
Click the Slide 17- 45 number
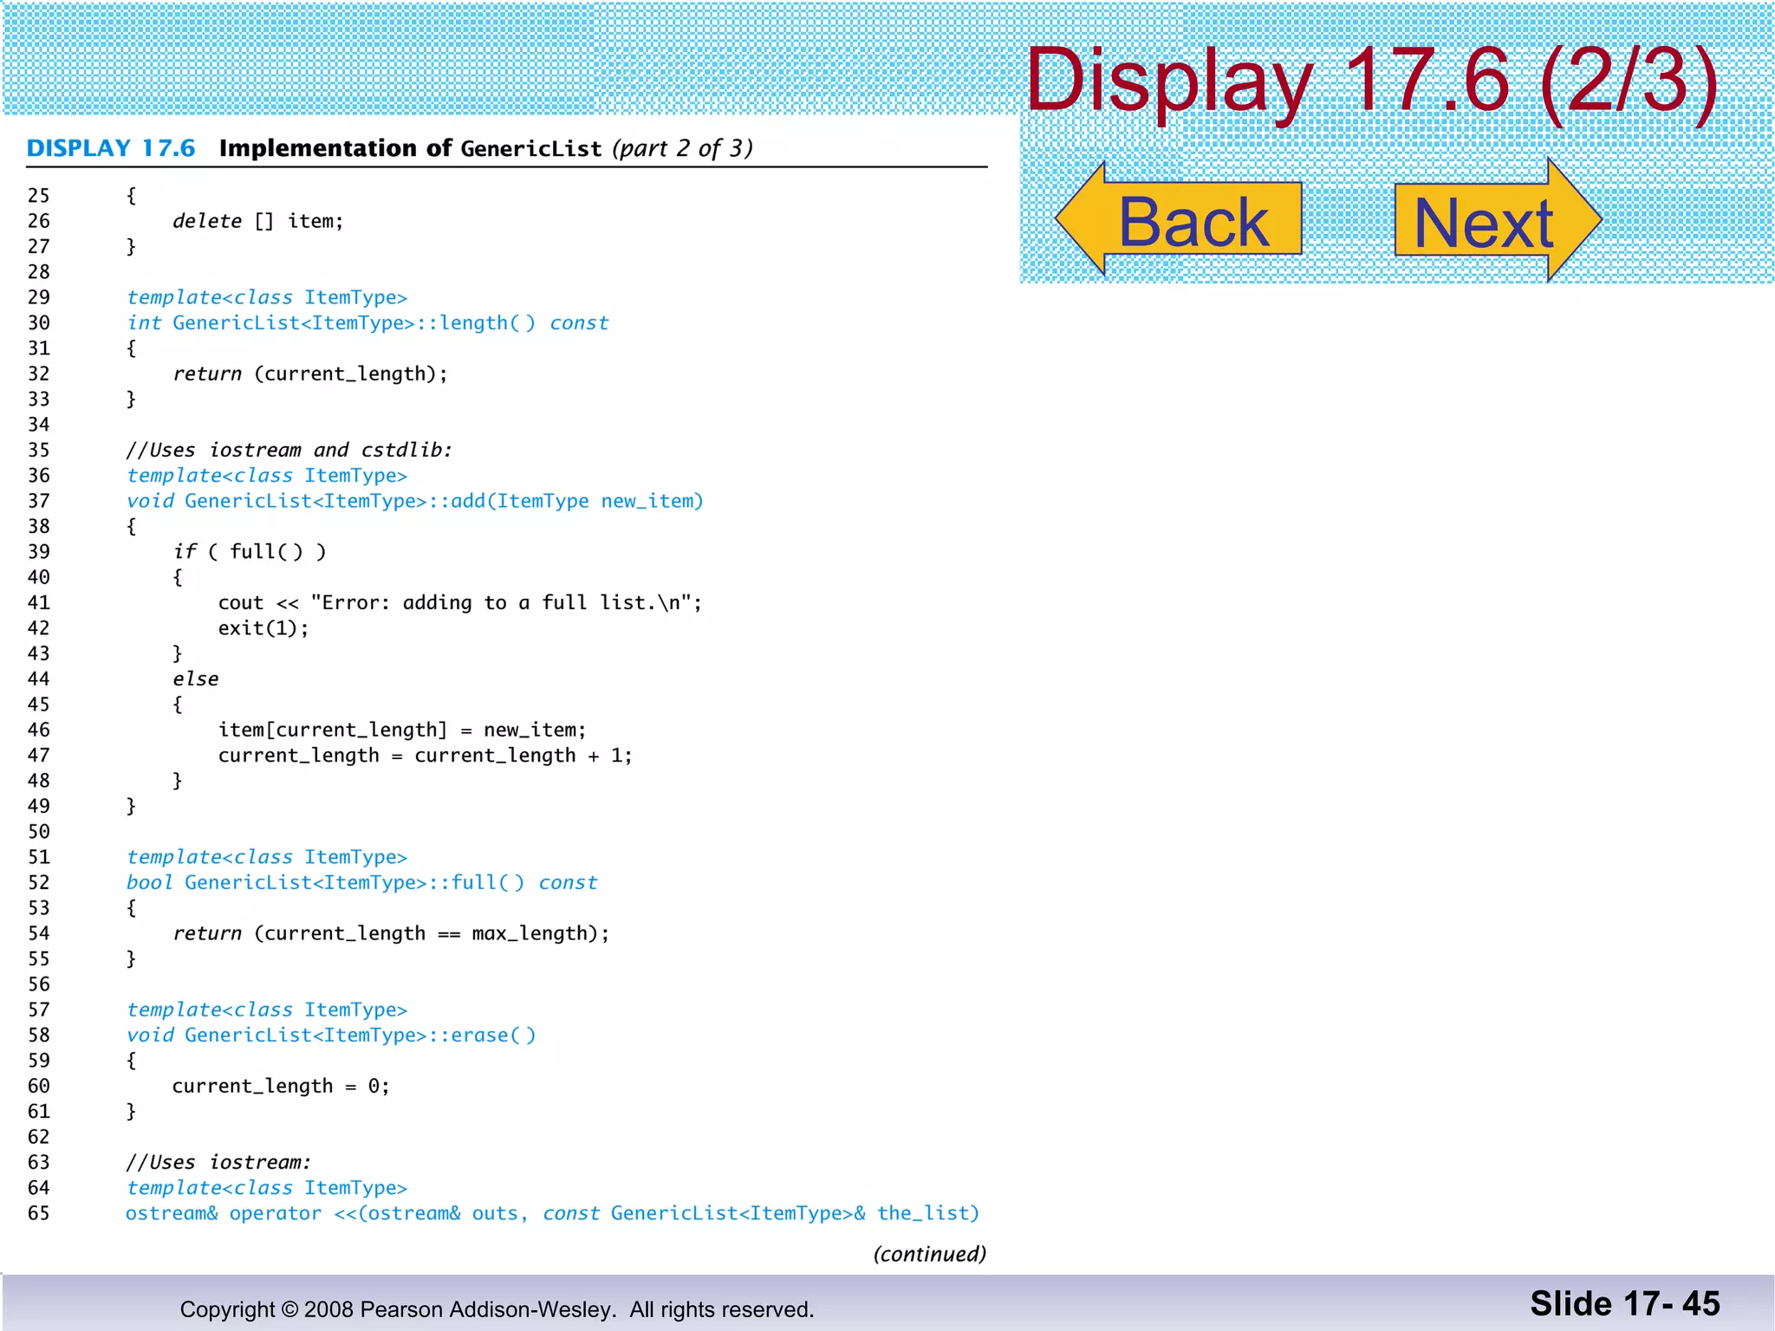tap(1624, 1303)
